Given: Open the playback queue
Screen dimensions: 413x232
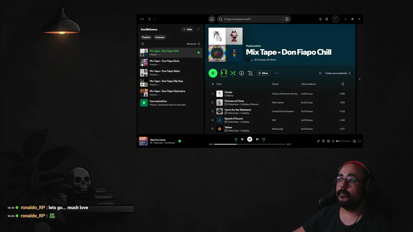Looking at the screenshot, I should click(x=323, y=141).
